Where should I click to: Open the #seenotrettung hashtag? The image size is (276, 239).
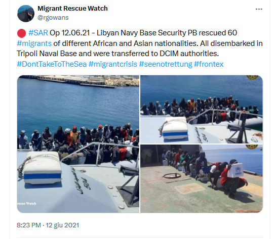click(x=166, y=64)
